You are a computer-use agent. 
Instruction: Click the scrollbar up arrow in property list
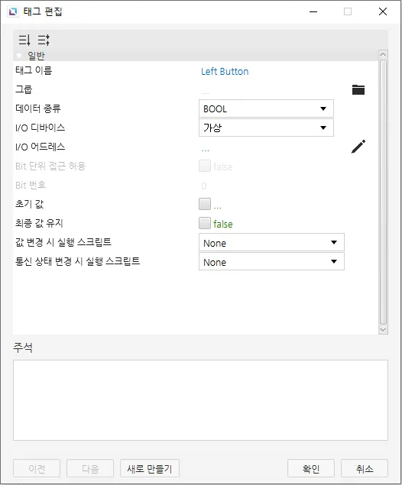[x=383, y=55]
